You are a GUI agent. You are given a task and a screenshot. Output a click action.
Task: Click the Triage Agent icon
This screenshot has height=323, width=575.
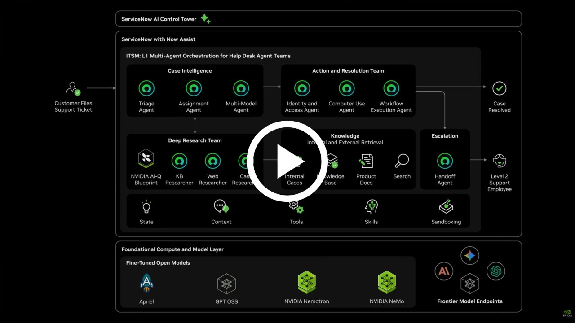pos(146,88)
